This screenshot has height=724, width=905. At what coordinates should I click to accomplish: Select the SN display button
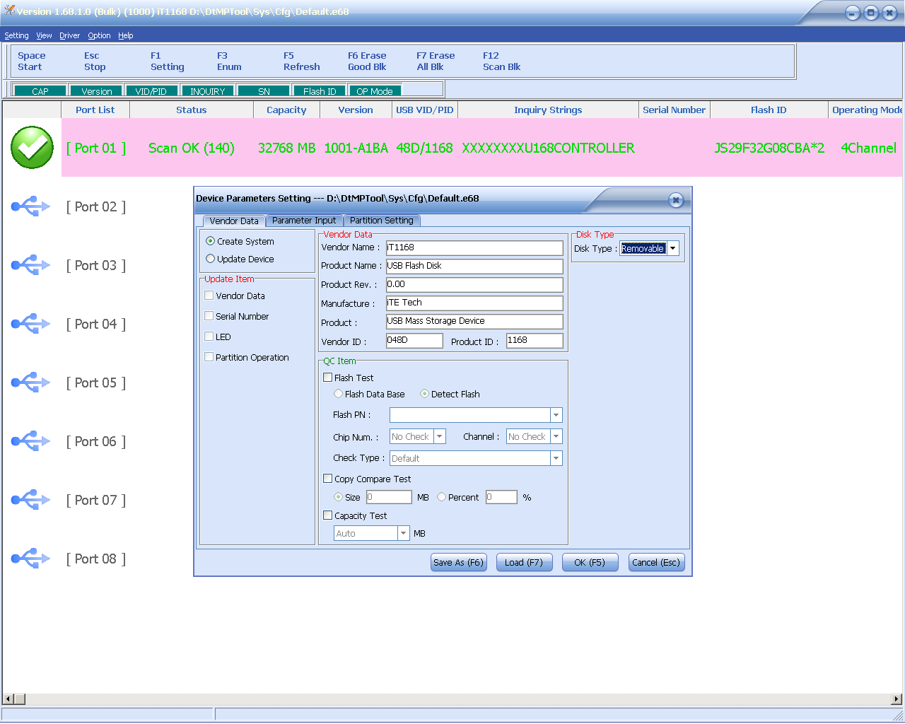(263, 90)
